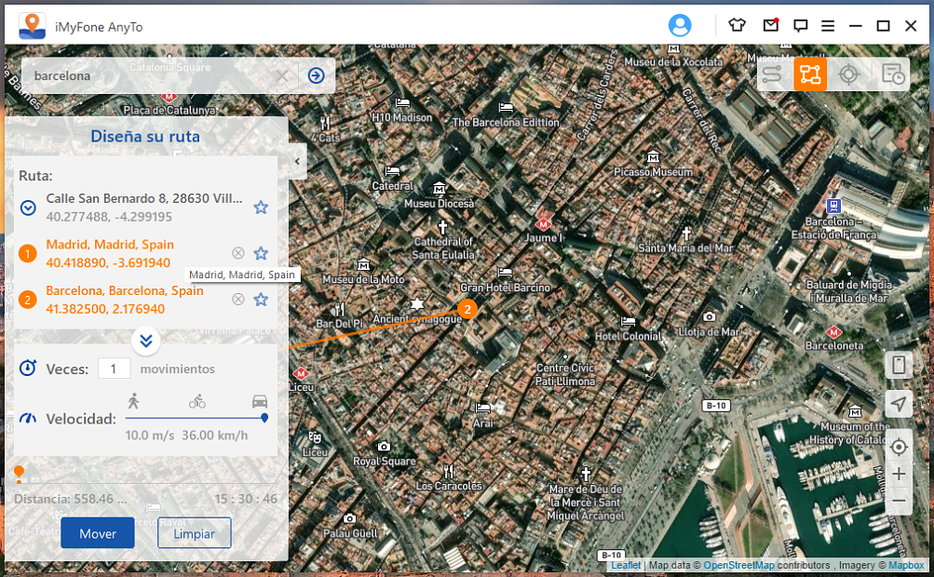Favorite the Calle San Bernardo location
The width and height of the screenshot is (934, 577).
pos(261,208)
